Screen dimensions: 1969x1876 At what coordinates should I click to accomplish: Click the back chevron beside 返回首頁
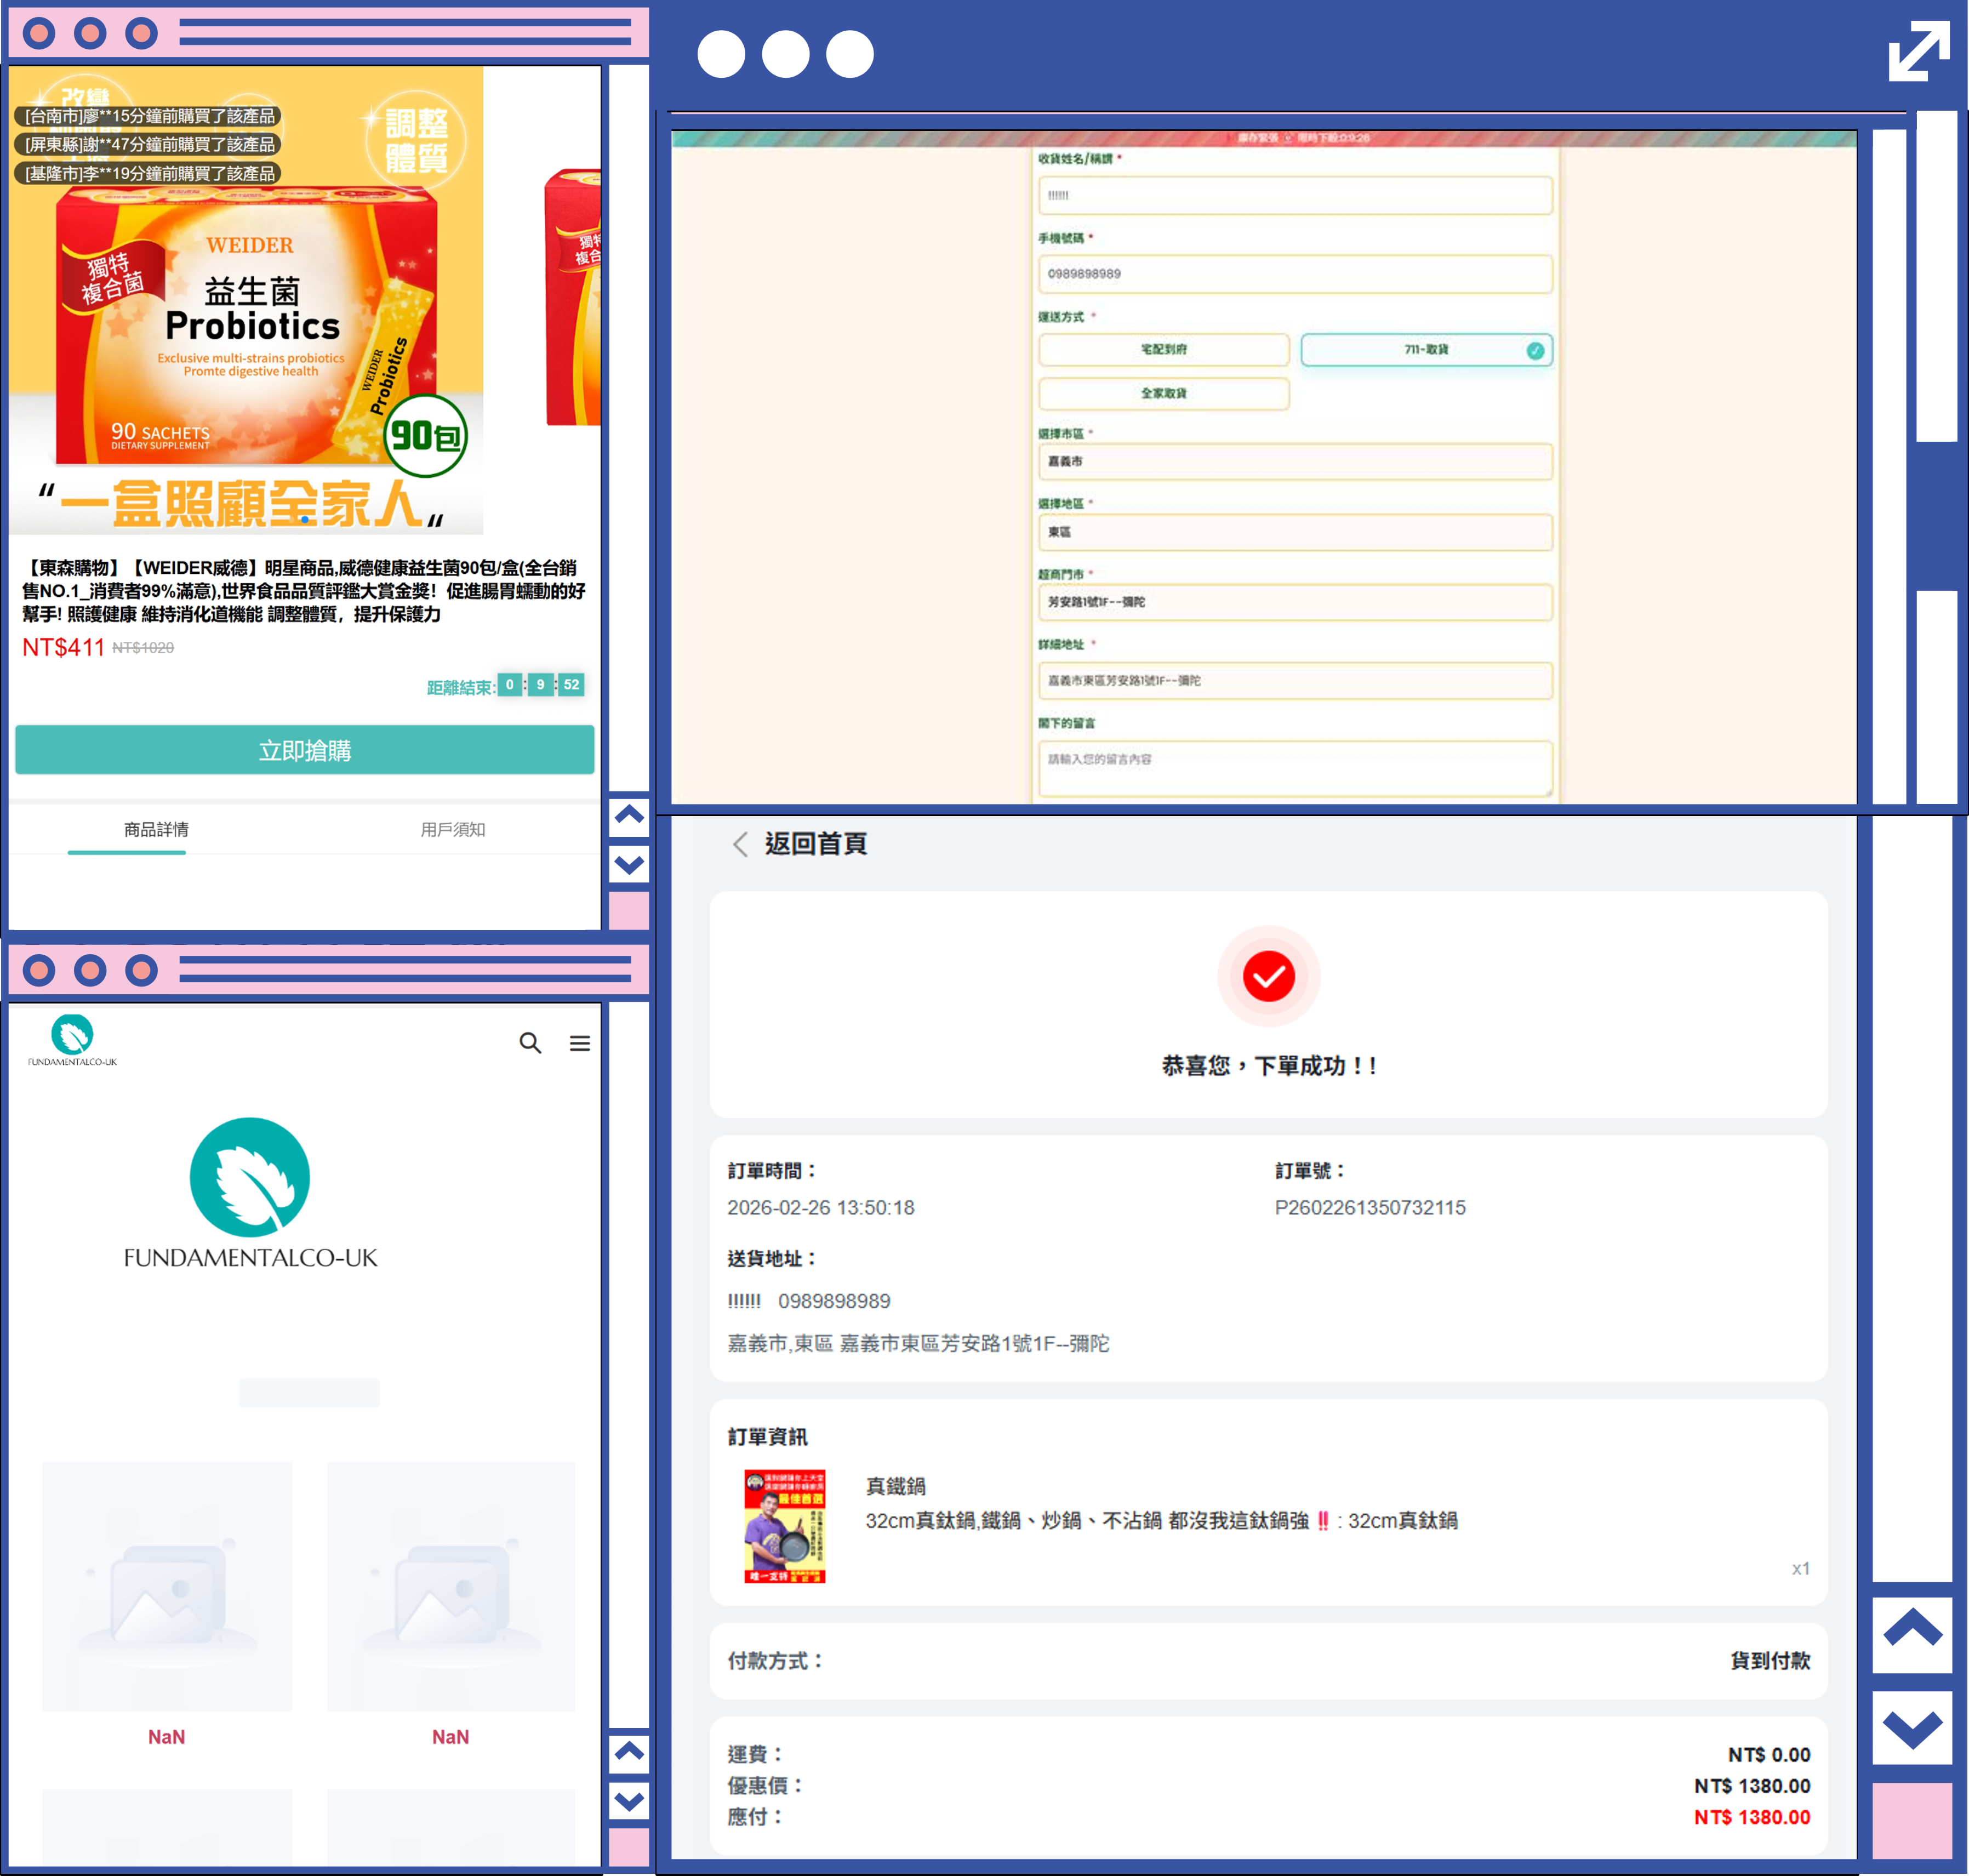coord(740,844)
